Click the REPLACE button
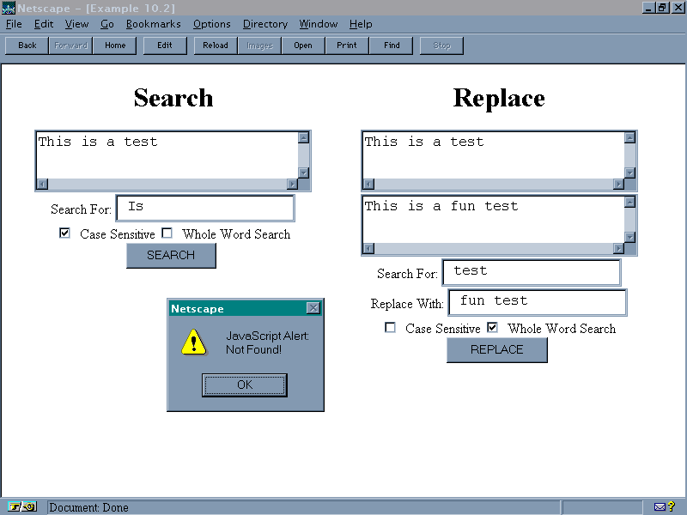 [x=496, y=349]
